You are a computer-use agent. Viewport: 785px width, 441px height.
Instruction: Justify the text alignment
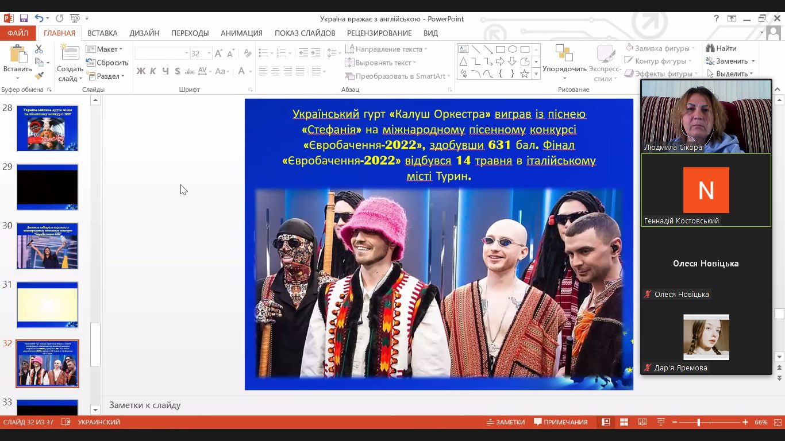coord(299,71)
